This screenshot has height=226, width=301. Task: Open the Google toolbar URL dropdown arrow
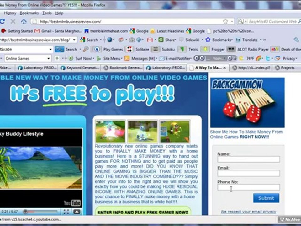tap(74, 40)
